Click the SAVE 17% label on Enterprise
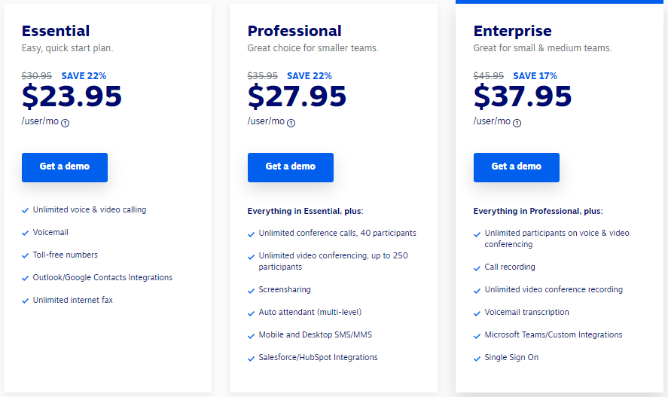This screenshot has width=668, height=397. point(535,76)
